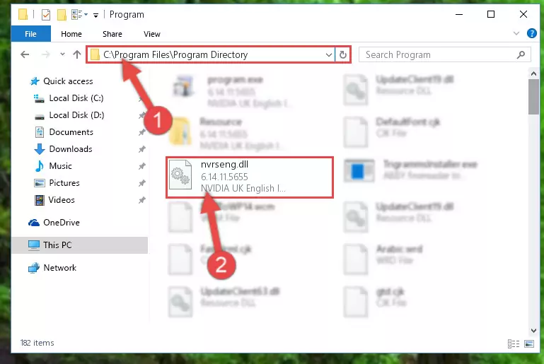Click the Network icon in sidebar
The image size is (544, 364).
click(34, 268)
